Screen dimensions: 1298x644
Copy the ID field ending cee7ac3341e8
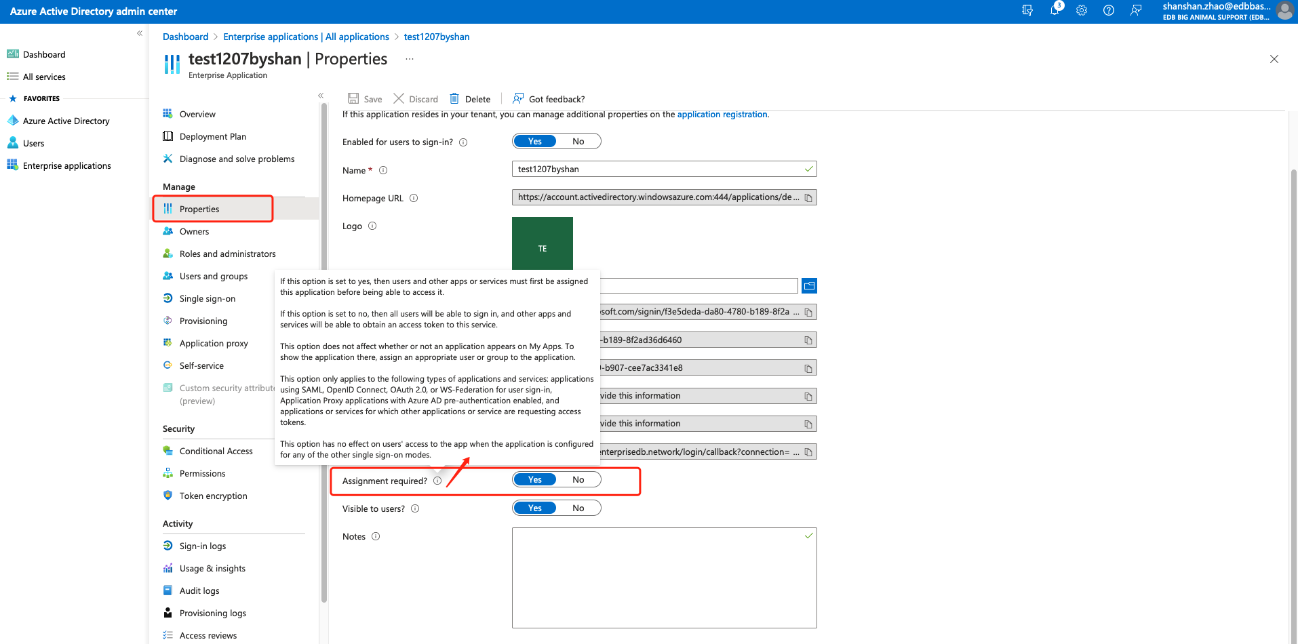(x=808, y=369)
